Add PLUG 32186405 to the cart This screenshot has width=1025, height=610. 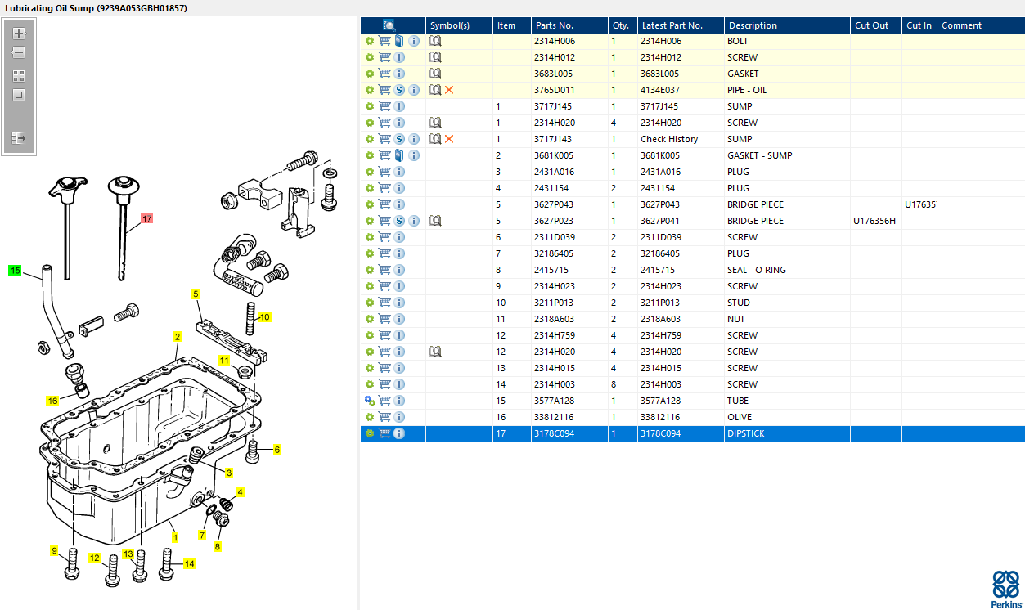(384, 253)
